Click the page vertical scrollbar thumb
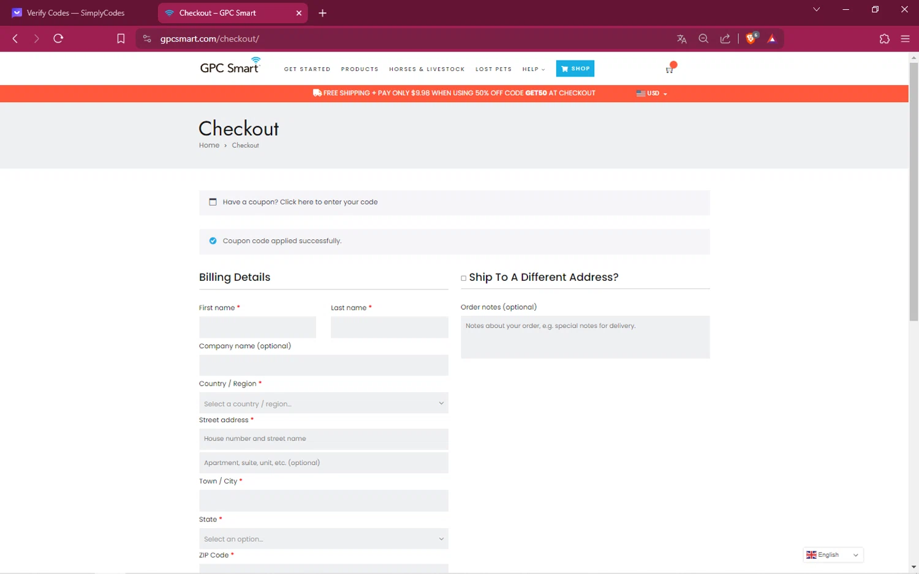The width and height of the screenshot is (919, 574). (913, 192)
